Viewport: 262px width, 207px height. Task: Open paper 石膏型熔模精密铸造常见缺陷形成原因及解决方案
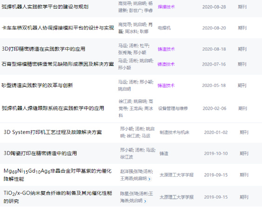click(58, 64)
